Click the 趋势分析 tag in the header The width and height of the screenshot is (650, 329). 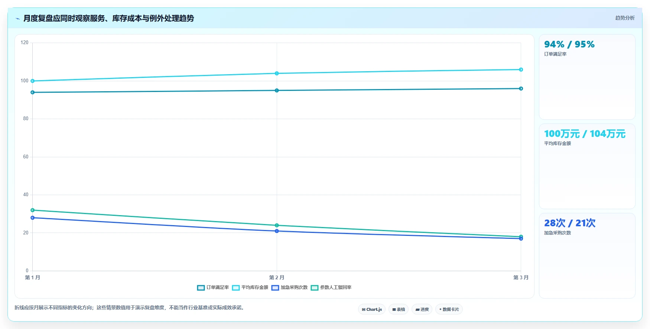click(625, 18)
